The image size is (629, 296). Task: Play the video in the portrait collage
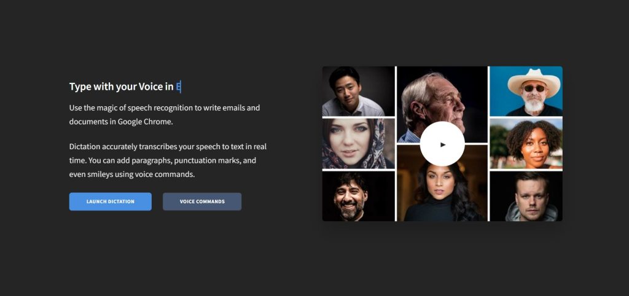(x=442, y=144)
